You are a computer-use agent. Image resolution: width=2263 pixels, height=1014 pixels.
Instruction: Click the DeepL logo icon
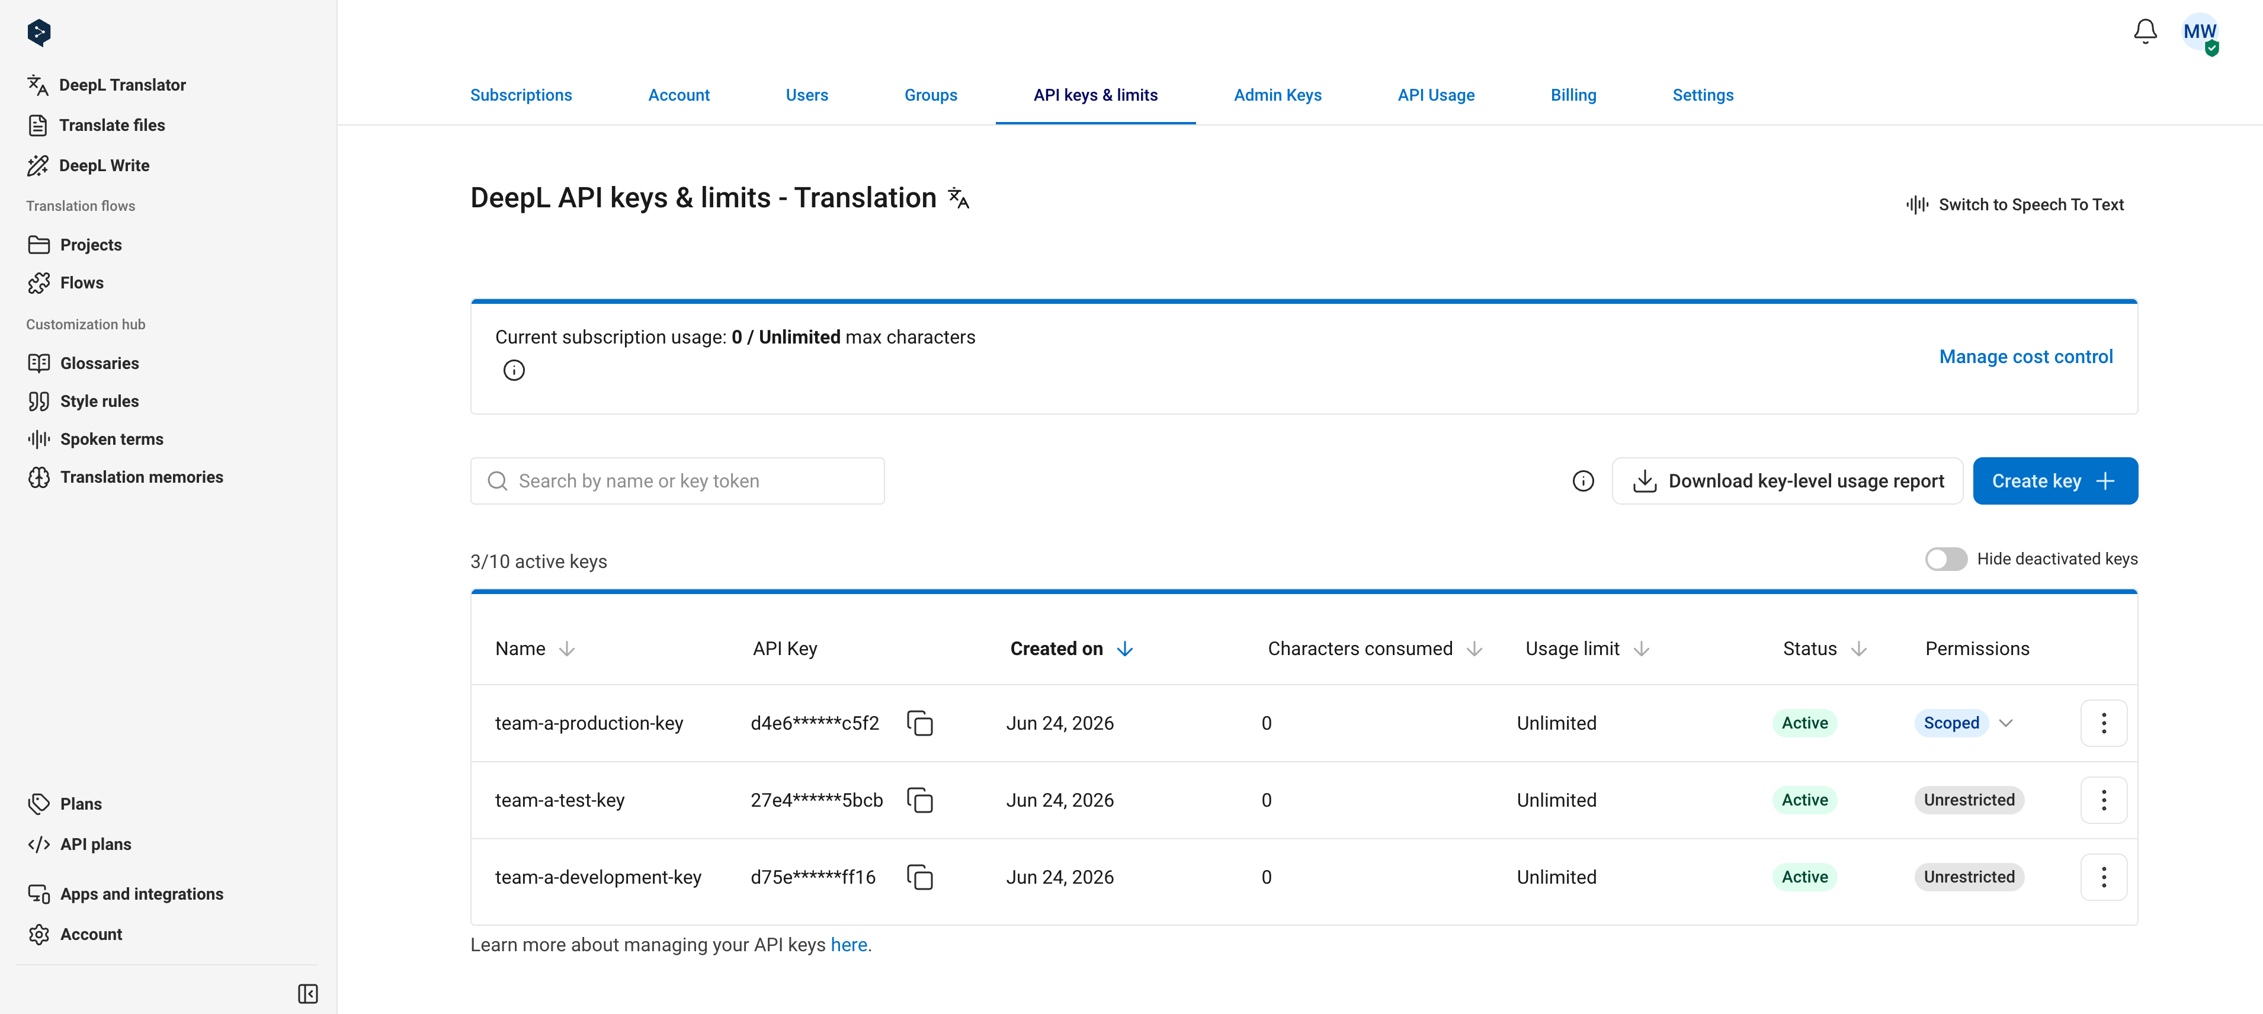39,33
